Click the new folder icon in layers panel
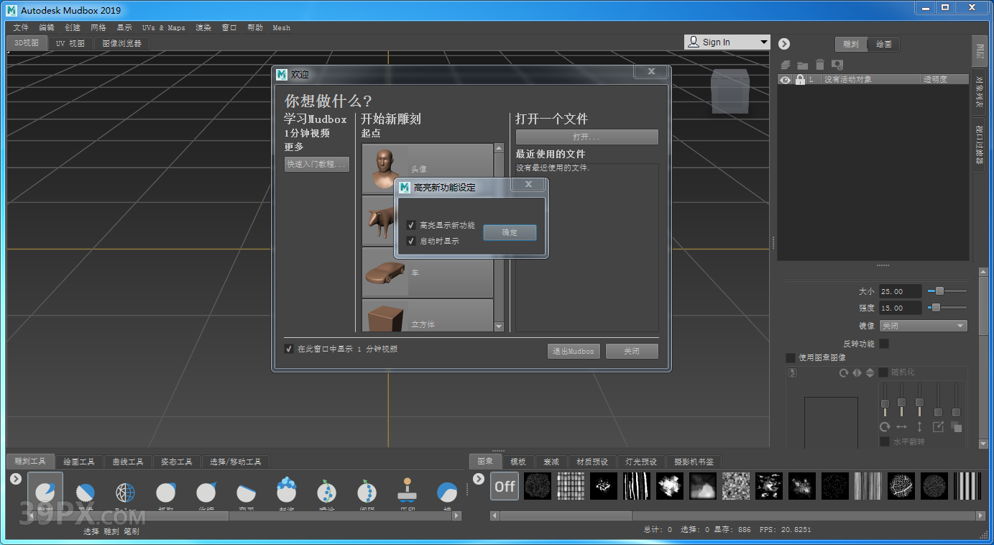 [x=802, y=65]
